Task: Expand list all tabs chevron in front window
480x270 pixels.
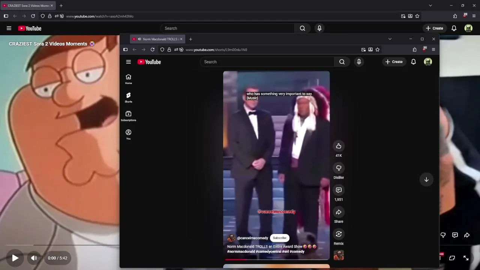Action: coord(390,39)
